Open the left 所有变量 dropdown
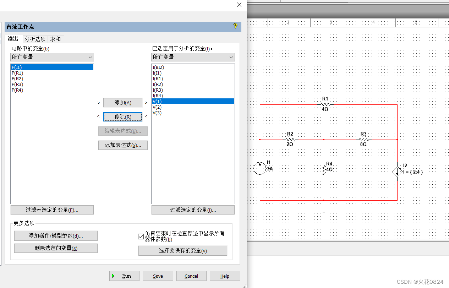Screen dimensions: 449x288 pos(52,57)
